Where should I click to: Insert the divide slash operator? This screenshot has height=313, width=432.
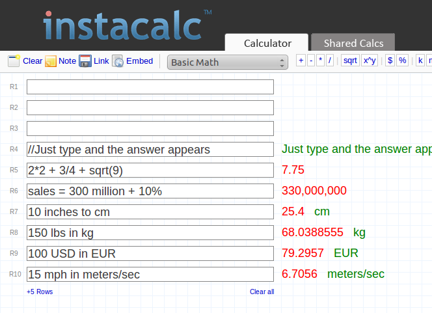330,61
